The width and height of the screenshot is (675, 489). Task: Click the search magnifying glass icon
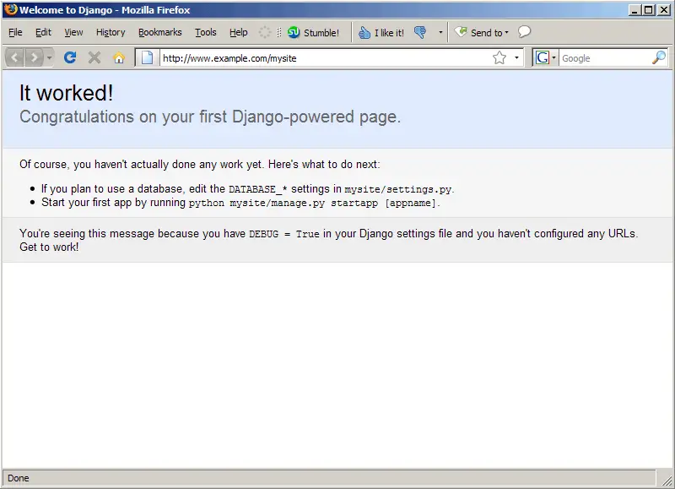pyautogui.click(x=659, y=57)
